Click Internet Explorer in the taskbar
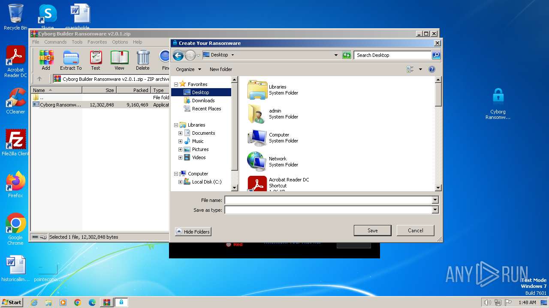The width and height of the screenshot is (549, 308). 34,302
